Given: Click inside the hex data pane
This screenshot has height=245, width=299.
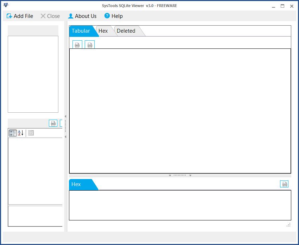Looking at the screenshot, I should 180,205.
